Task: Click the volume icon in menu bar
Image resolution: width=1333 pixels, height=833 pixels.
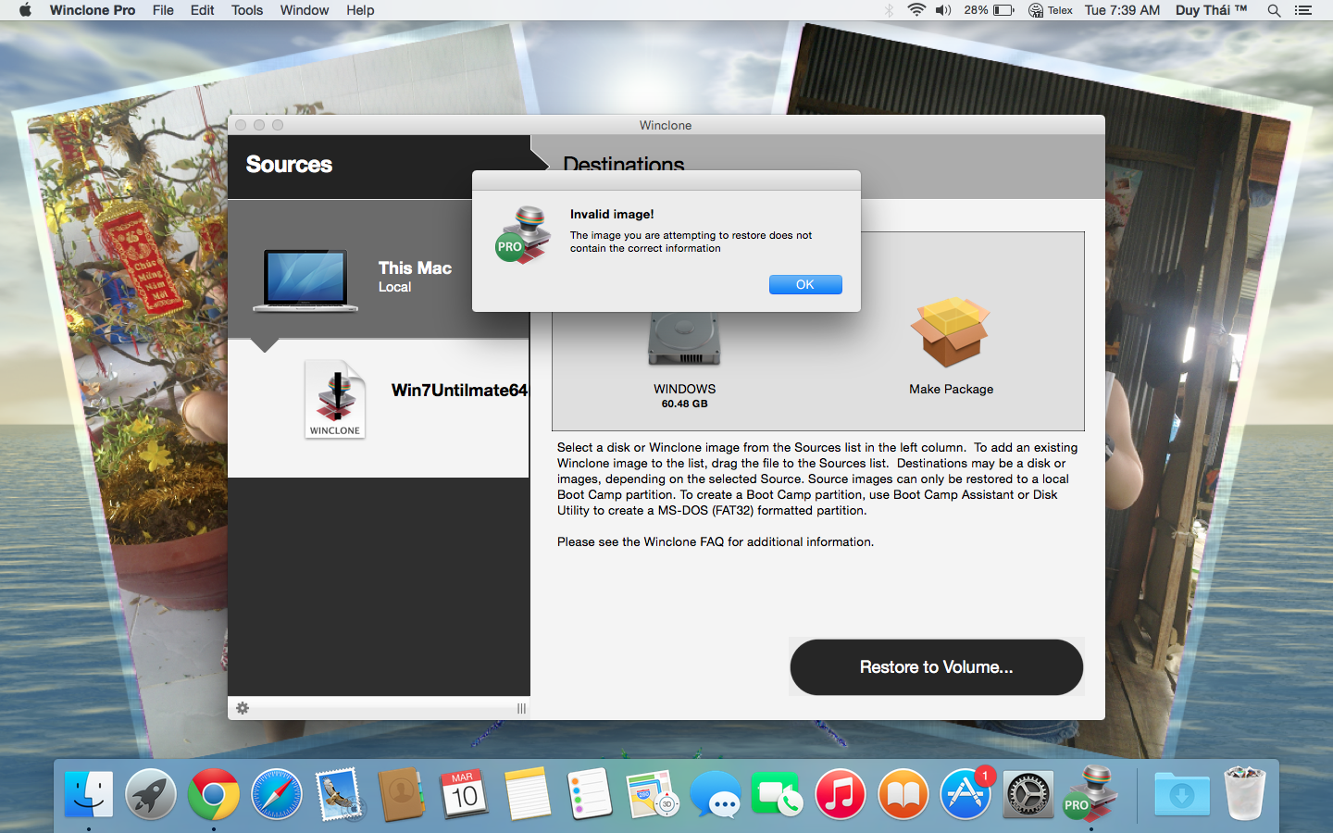Action: pyautogui.click(x=943, y=10)
